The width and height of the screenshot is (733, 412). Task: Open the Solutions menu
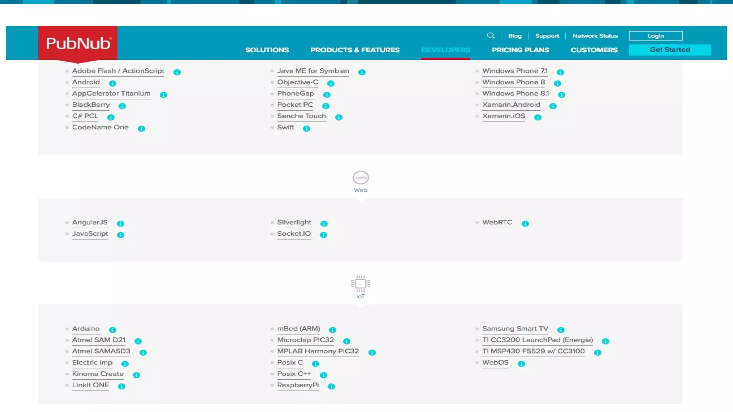267,50
